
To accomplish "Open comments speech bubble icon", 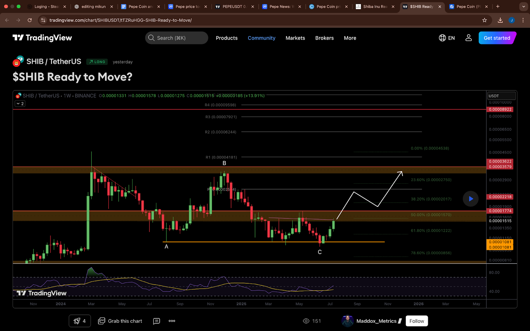I will 157,321.
